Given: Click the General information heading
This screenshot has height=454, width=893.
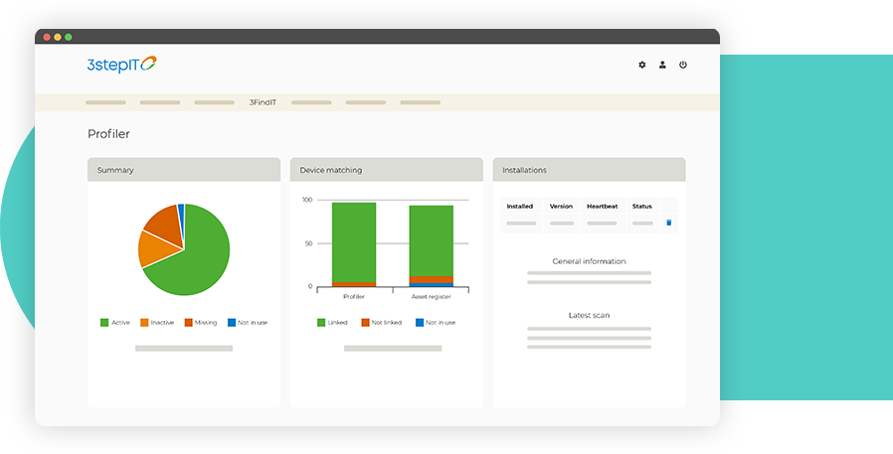Looking at the screenshot, I should pos(589,261).
